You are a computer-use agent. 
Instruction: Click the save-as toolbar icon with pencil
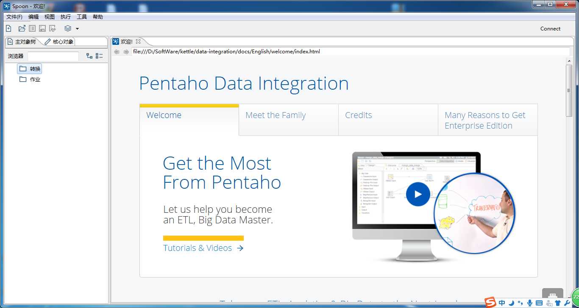(53, 28)
